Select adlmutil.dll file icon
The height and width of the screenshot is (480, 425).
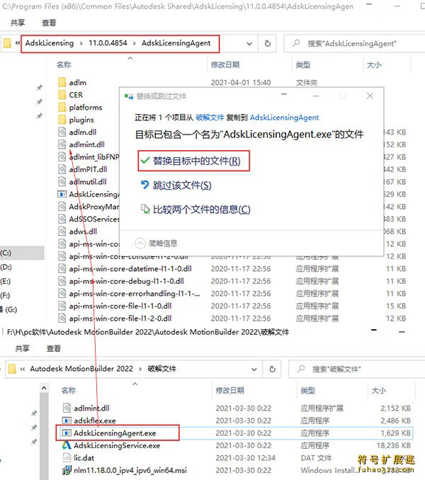(x=62, y=181)
